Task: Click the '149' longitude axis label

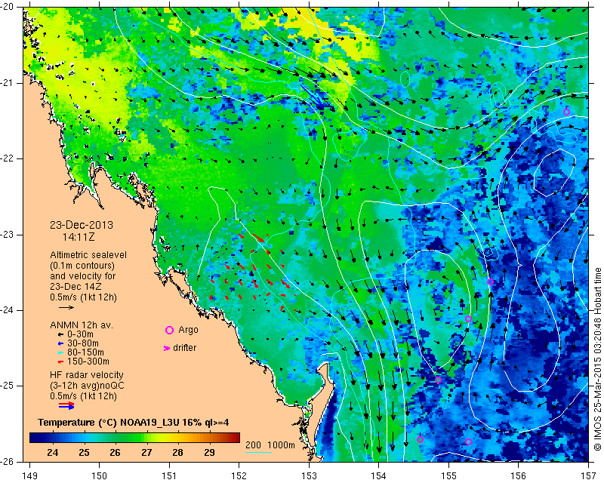Action: 30,476
